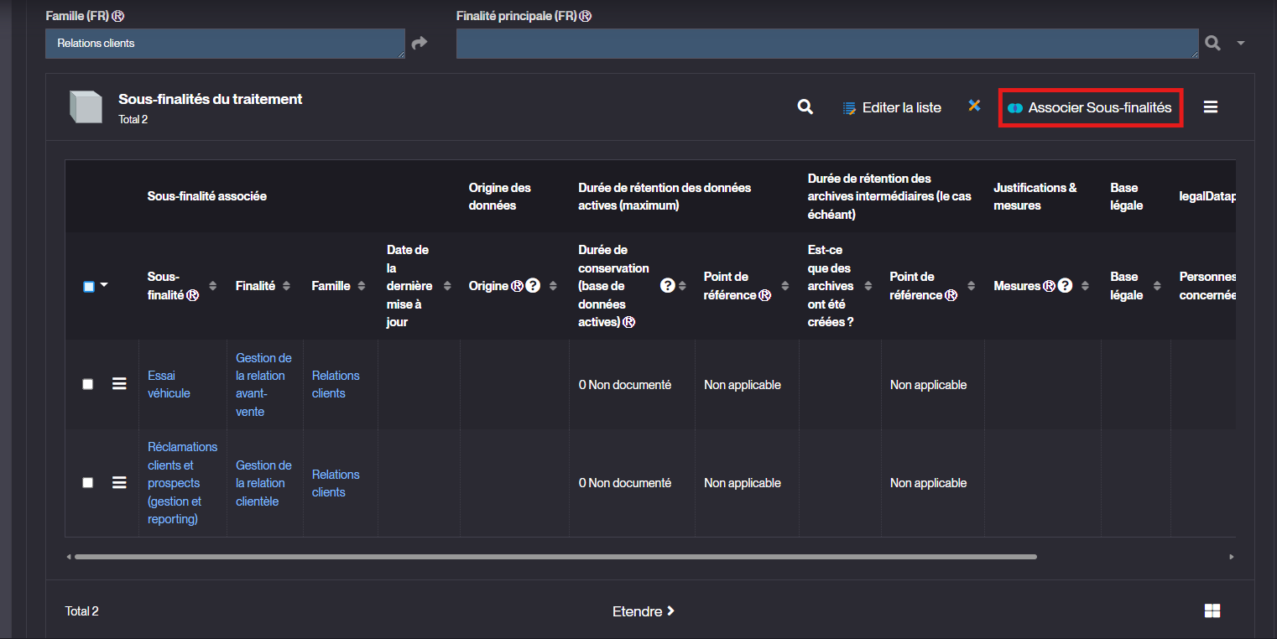1277x639 pixels.
Task: Click help icon next to Origine column
Action: tap(533, 286)
